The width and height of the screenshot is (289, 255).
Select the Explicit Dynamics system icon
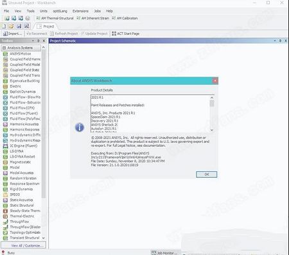pyautogui.click(x=5, y=91)
